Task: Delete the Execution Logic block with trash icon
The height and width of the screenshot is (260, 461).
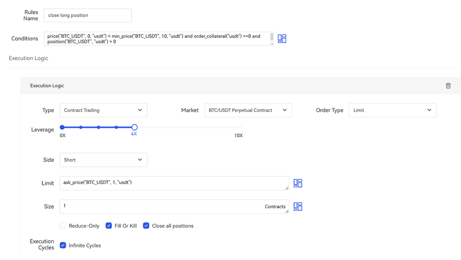Action: pyautogui.click(x=448, y=85)
